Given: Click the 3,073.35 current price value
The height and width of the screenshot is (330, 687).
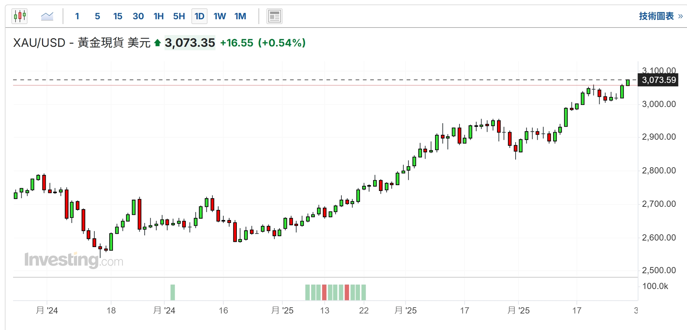Looking at the screenshot, I should (x=190, y=43).
